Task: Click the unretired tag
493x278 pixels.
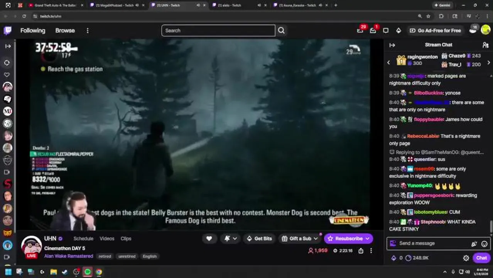Action: [127, 256]
